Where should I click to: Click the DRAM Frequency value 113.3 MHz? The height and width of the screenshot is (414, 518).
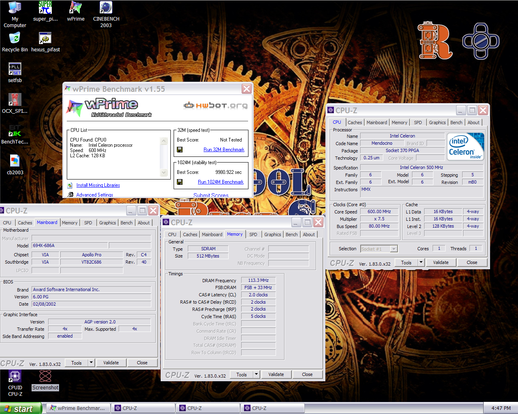click(x=258, y=280)
